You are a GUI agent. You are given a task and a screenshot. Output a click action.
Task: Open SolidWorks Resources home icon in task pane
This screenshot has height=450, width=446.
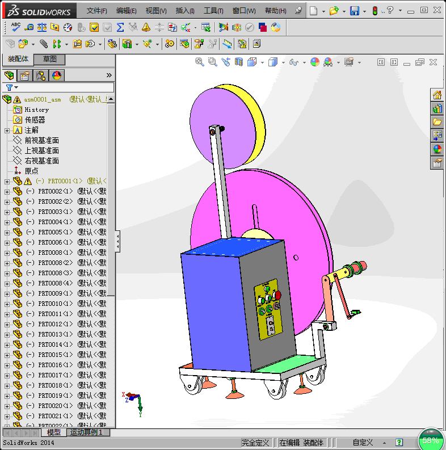[437, 95]
